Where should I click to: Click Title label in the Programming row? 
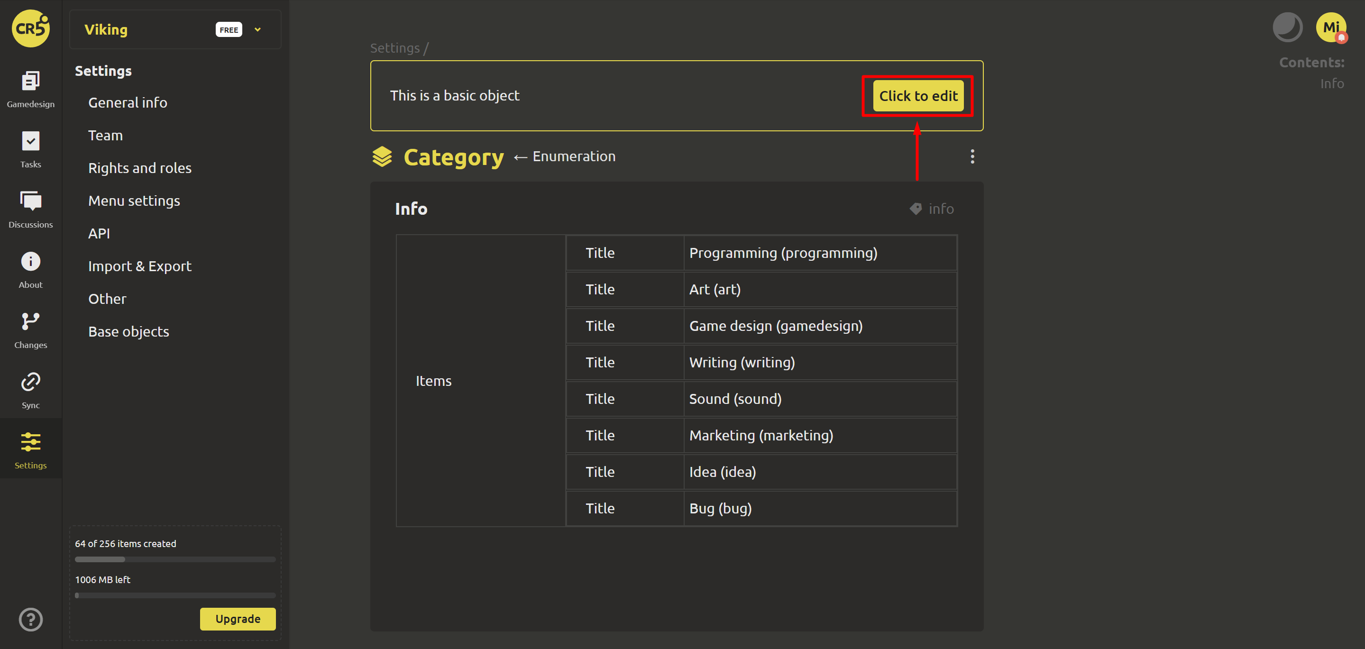click(x=600, y=253)
